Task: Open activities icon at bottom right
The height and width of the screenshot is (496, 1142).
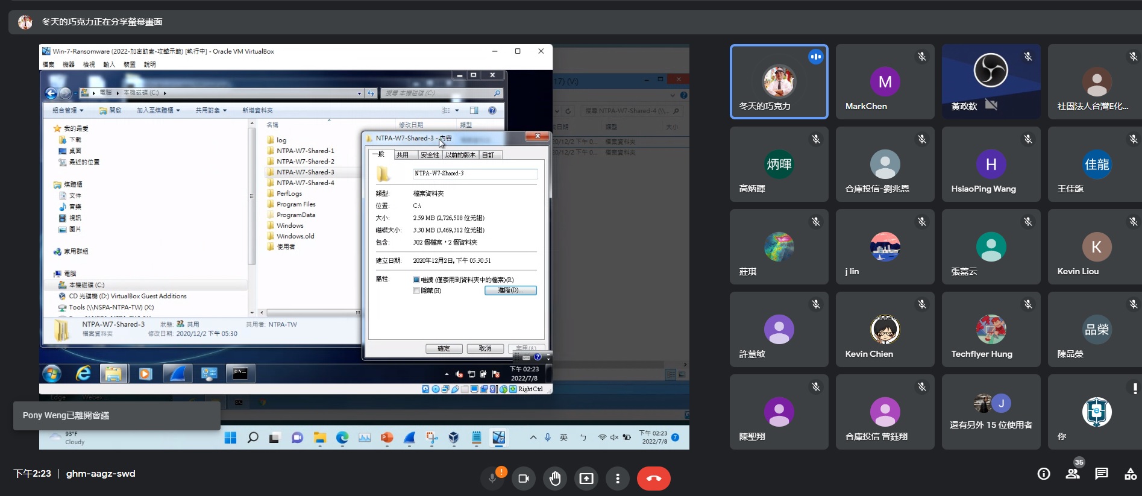Action: [1131, 474]
